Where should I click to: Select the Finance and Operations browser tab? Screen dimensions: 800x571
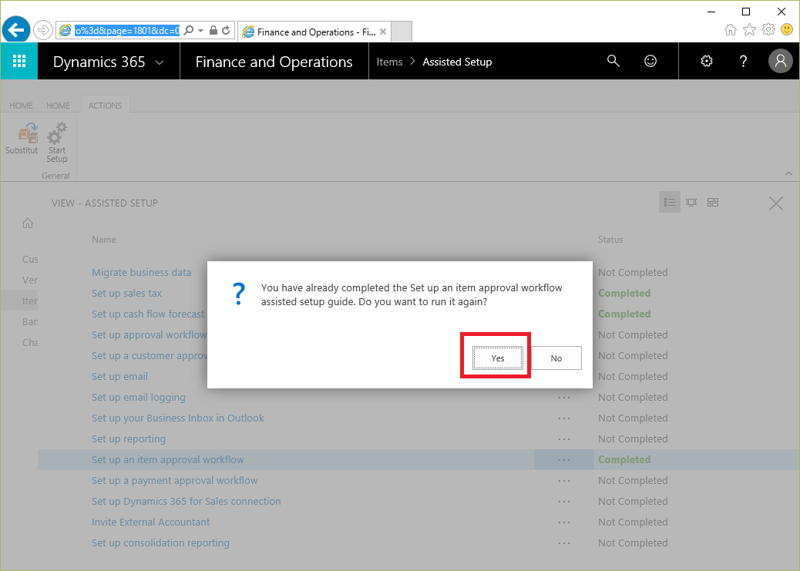tap(314, 32)
